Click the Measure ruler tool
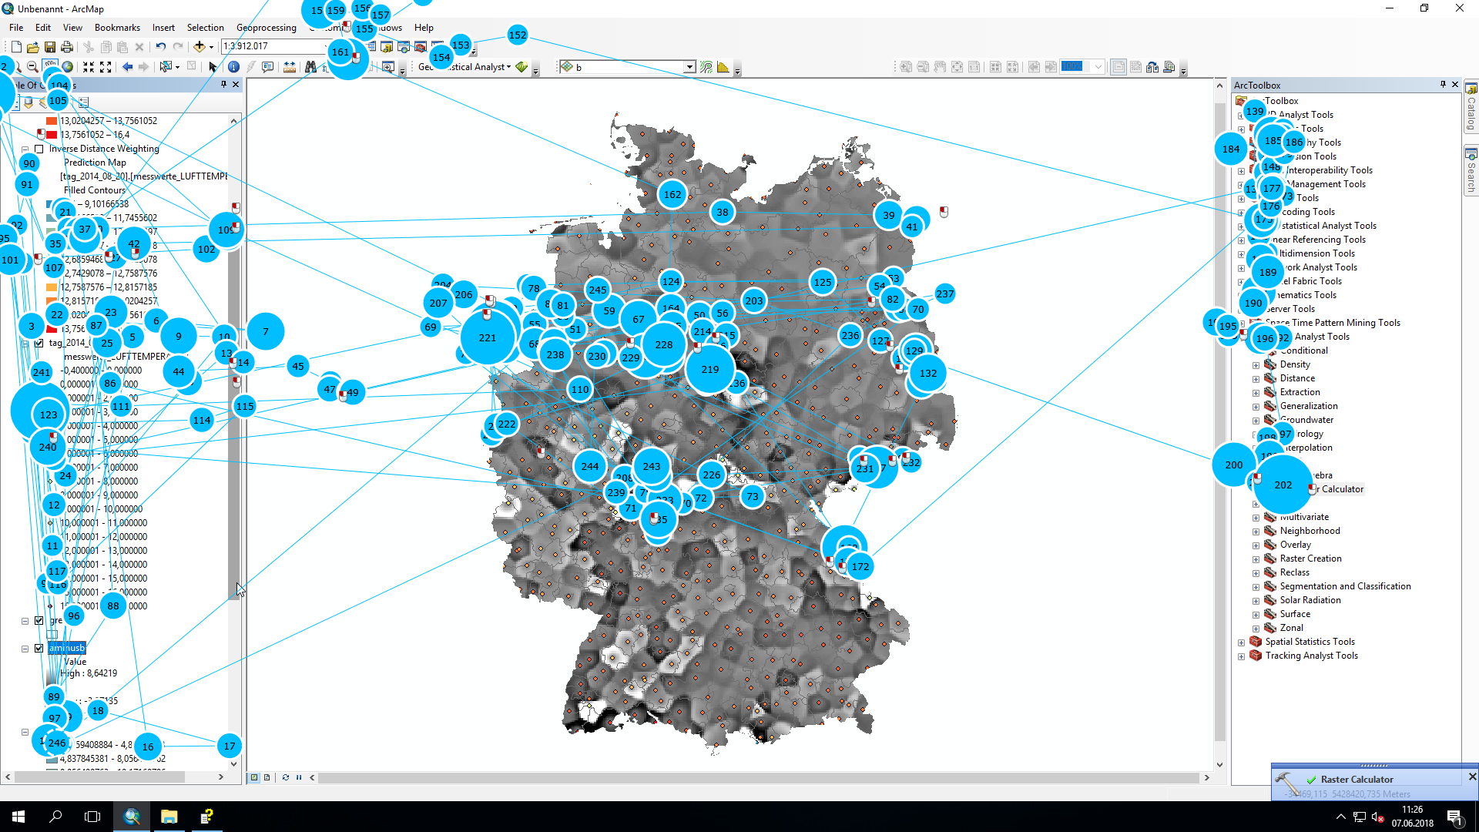Image resolution: width=1479 pixels, height=832 pixels. (290, 67)
